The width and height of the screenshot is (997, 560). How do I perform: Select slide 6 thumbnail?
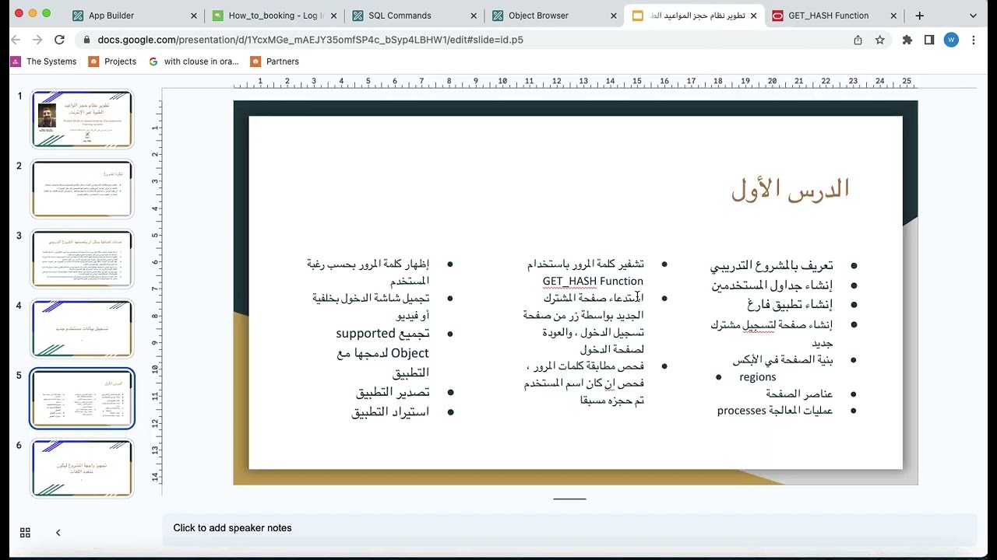point(82,468)
